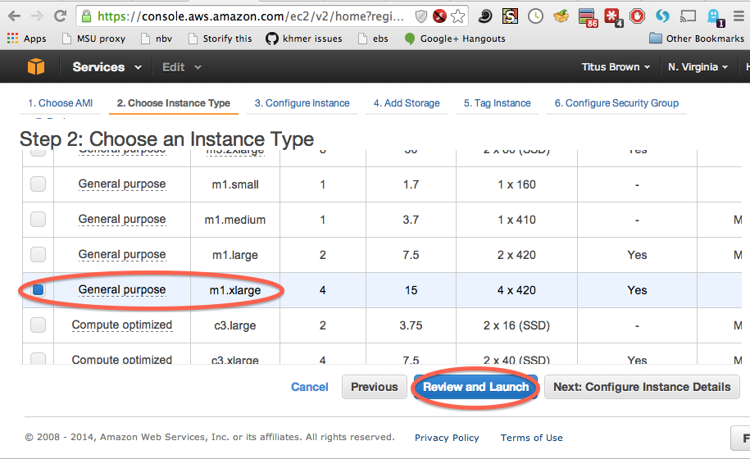Click the browser back arrow
Viewport: 750px width, 459px height.
[15, 16]
